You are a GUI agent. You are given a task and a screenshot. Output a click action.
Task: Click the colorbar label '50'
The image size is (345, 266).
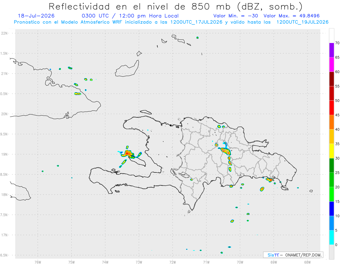338,101
